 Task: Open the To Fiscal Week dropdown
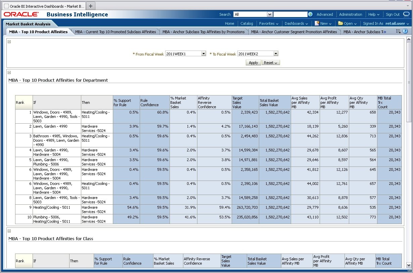point(275,53)
